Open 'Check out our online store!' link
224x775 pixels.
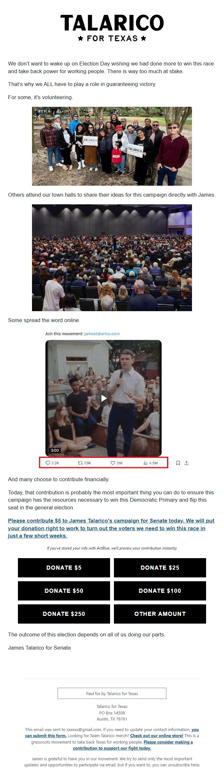click(x=157, y=736)
